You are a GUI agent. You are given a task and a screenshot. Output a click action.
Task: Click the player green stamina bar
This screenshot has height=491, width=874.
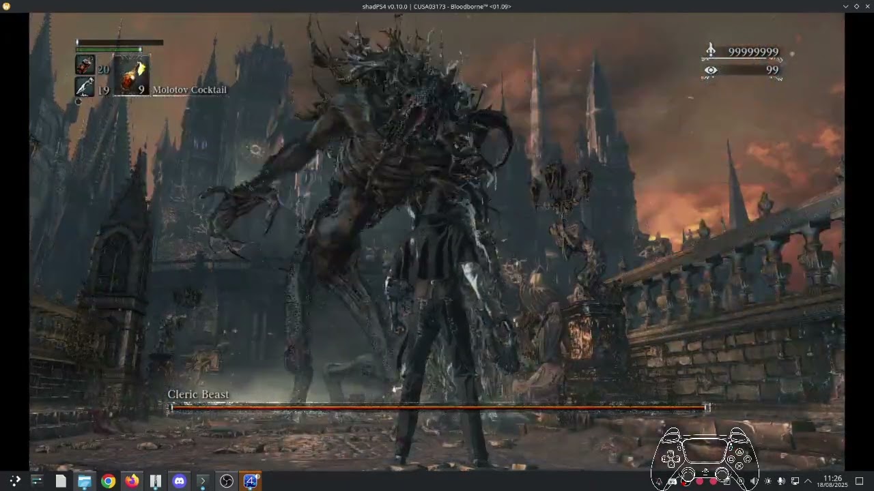109,49
